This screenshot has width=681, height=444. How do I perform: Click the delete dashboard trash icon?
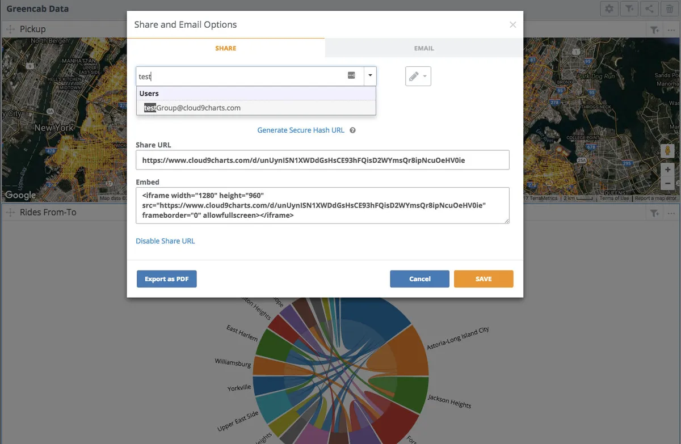(669, 9)
